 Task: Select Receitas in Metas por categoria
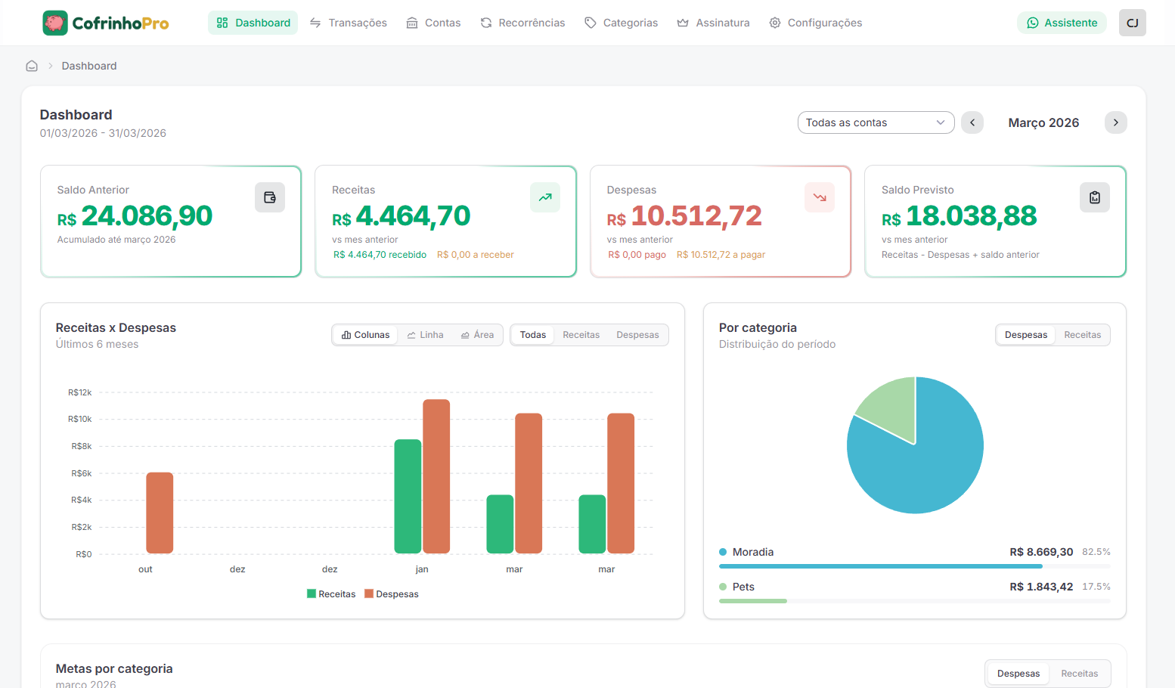(1080, 674)
